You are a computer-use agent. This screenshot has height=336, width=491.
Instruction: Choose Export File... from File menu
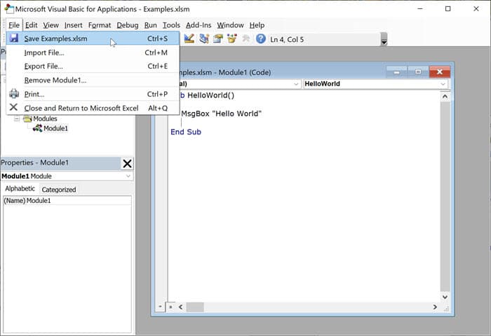coord(93,66)
